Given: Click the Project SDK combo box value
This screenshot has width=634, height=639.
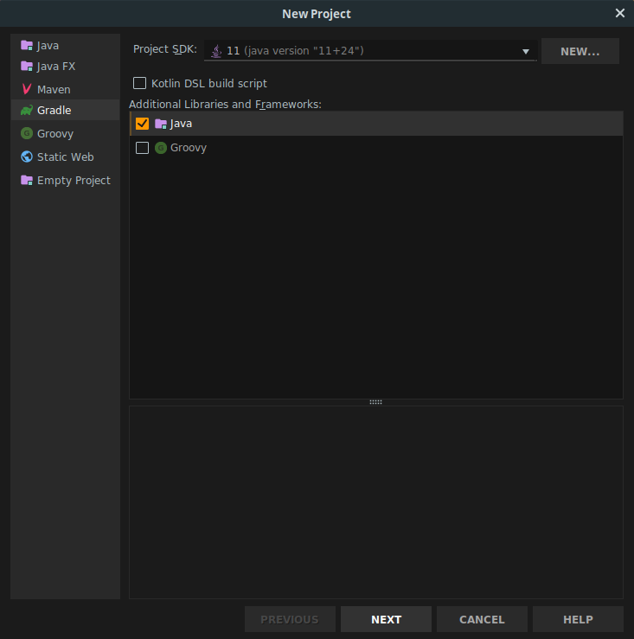Looking at the screenshot, I should coord(294,51).
